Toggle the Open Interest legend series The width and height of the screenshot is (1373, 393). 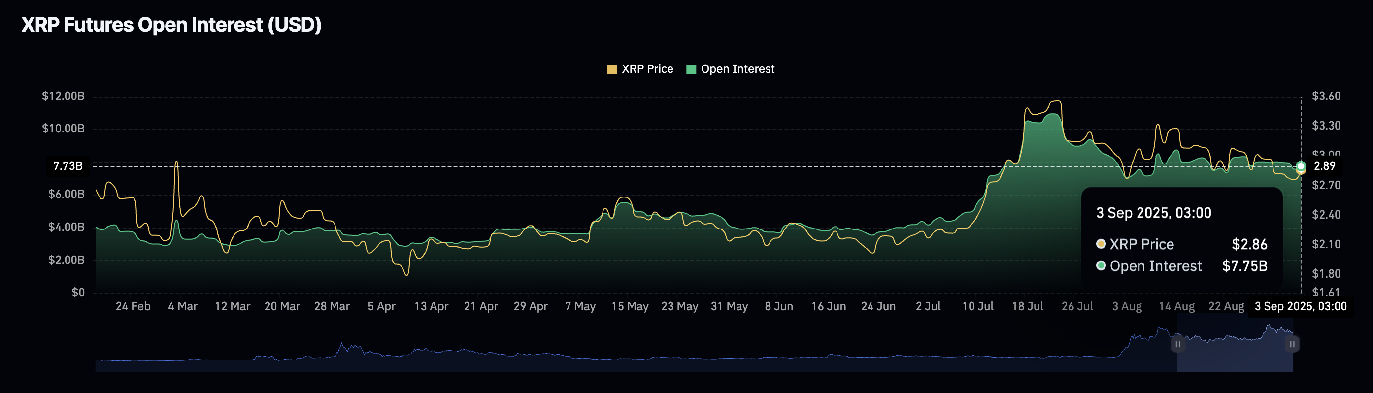(x=730, y=69)
